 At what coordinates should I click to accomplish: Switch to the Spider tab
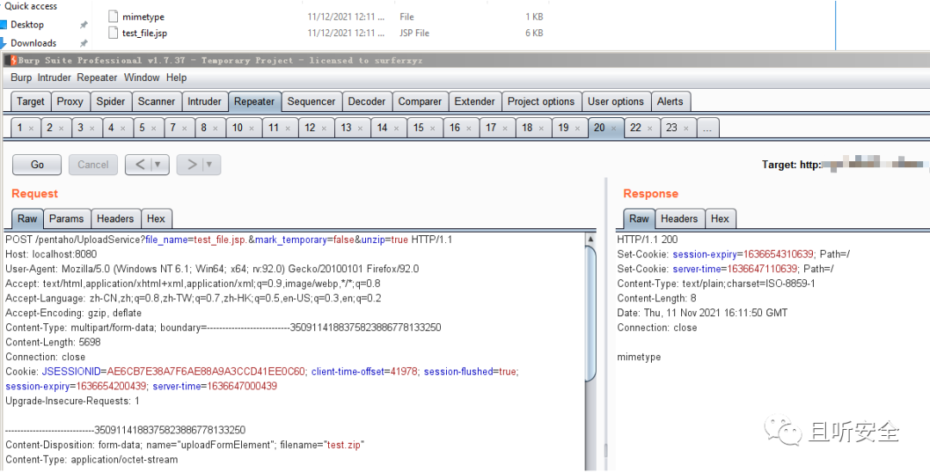(x=111, y=102)
